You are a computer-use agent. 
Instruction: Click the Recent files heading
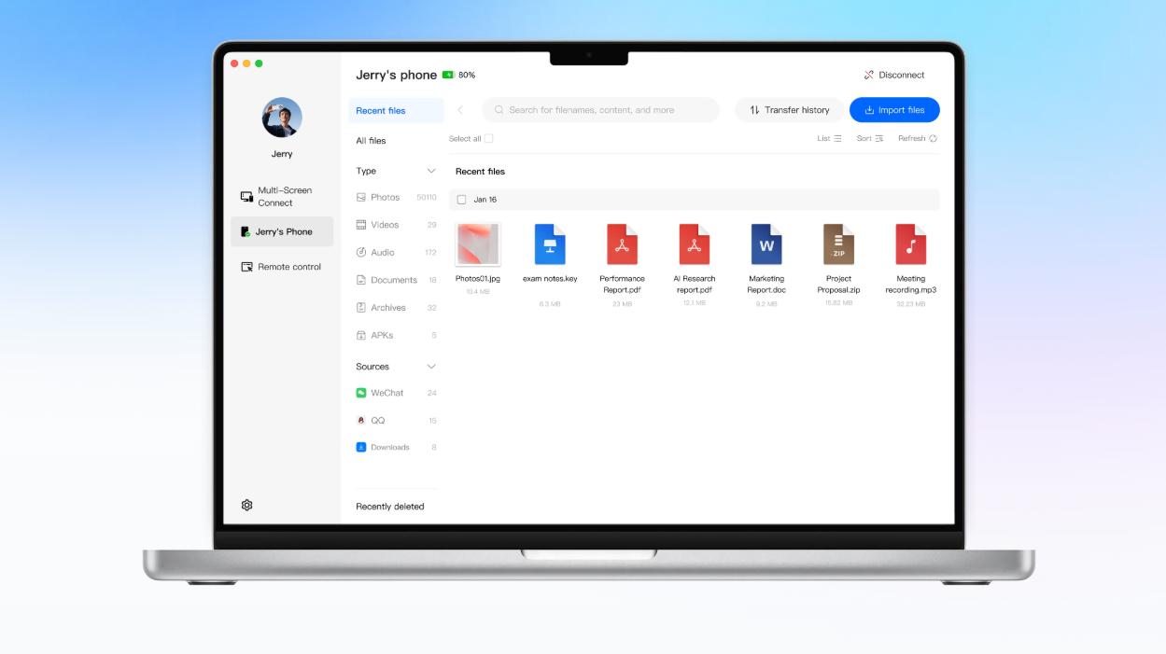click(480, 172)
